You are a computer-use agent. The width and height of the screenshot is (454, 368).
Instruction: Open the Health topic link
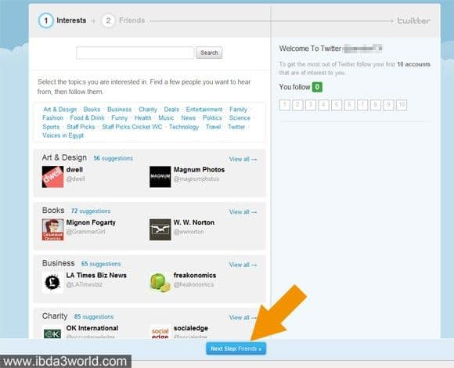coord(142,118)
